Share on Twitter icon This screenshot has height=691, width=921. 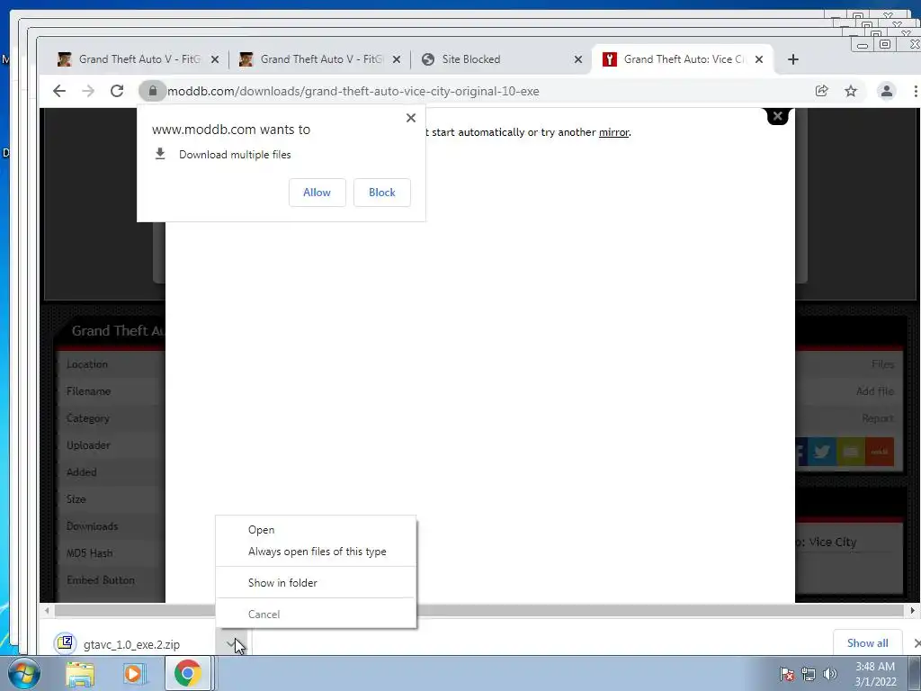pos(821,452)
